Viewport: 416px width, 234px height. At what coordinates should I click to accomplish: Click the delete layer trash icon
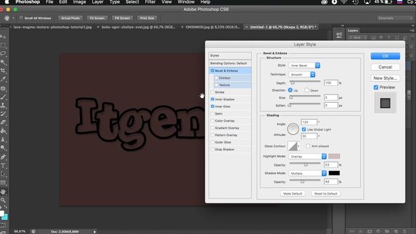click(x=404, y=231)
